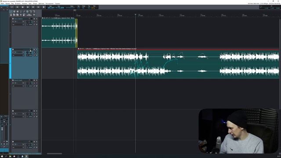Open the Опции menu
The image size is (281, 158).
point(35,4)
